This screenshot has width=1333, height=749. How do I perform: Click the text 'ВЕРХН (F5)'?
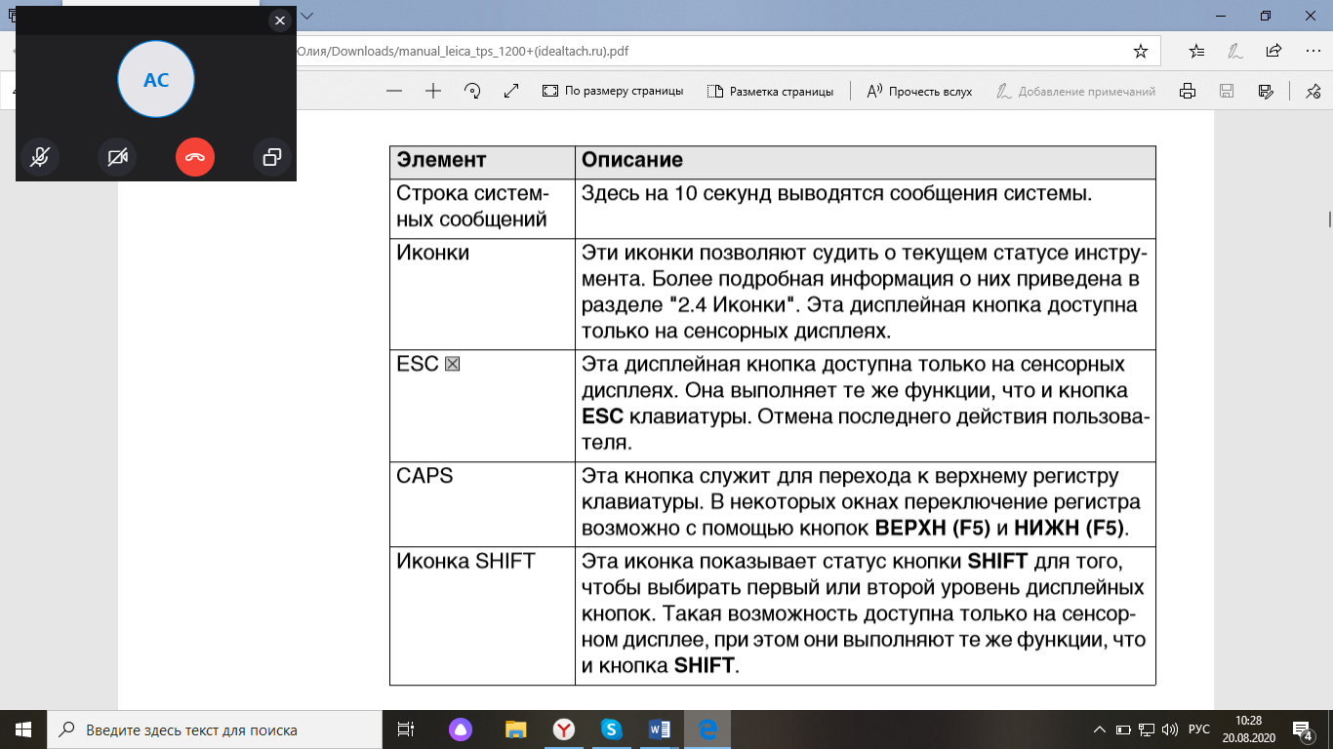point(934,530)
